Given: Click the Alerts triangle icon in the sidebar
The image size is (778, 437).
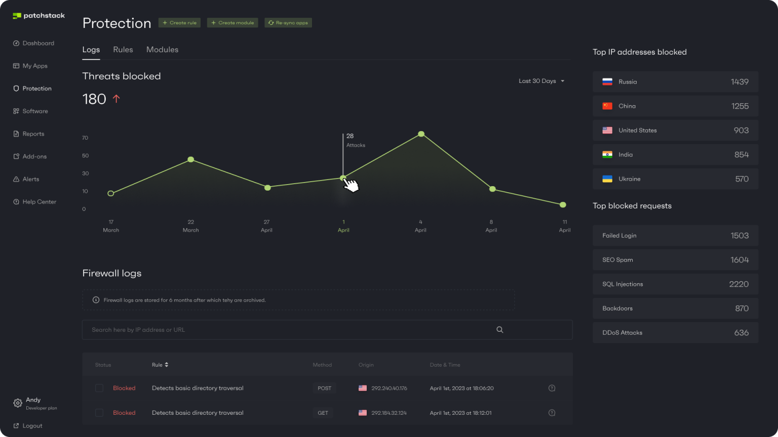Looking at the screenshot, I should click(x=16, y=179).
